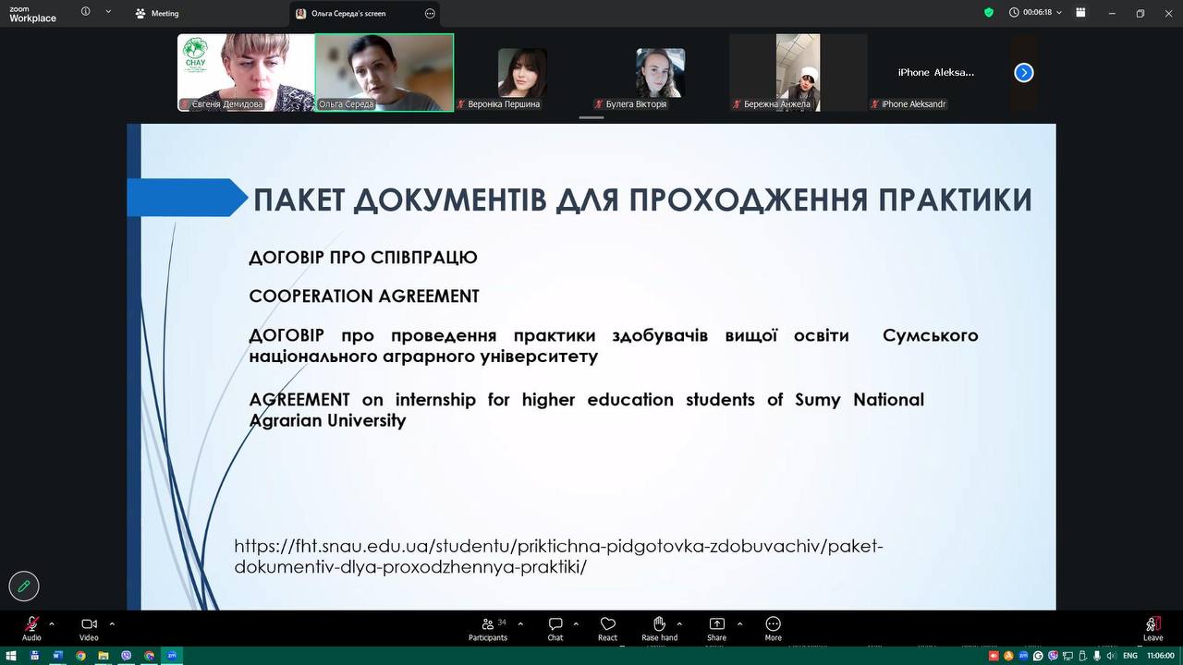1183x665 pixels.
Task: Open the More options menu
Action: pyautogui.click(x=773, y=625)
